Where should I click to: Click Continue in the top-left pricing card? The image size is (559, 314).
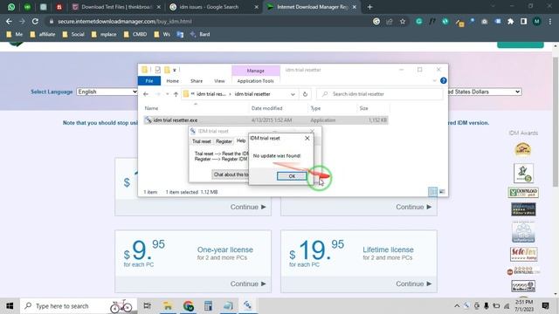point(248,207)
